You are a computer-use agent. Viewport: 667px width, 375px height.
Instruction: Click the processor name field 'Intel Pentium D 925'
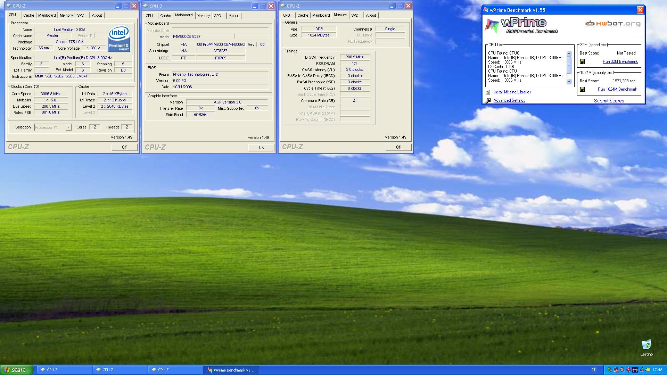pos(69,30)
